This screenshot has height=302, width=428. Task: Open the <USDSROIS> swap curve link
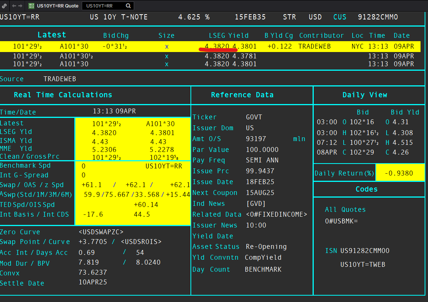(x=141, y=241)
